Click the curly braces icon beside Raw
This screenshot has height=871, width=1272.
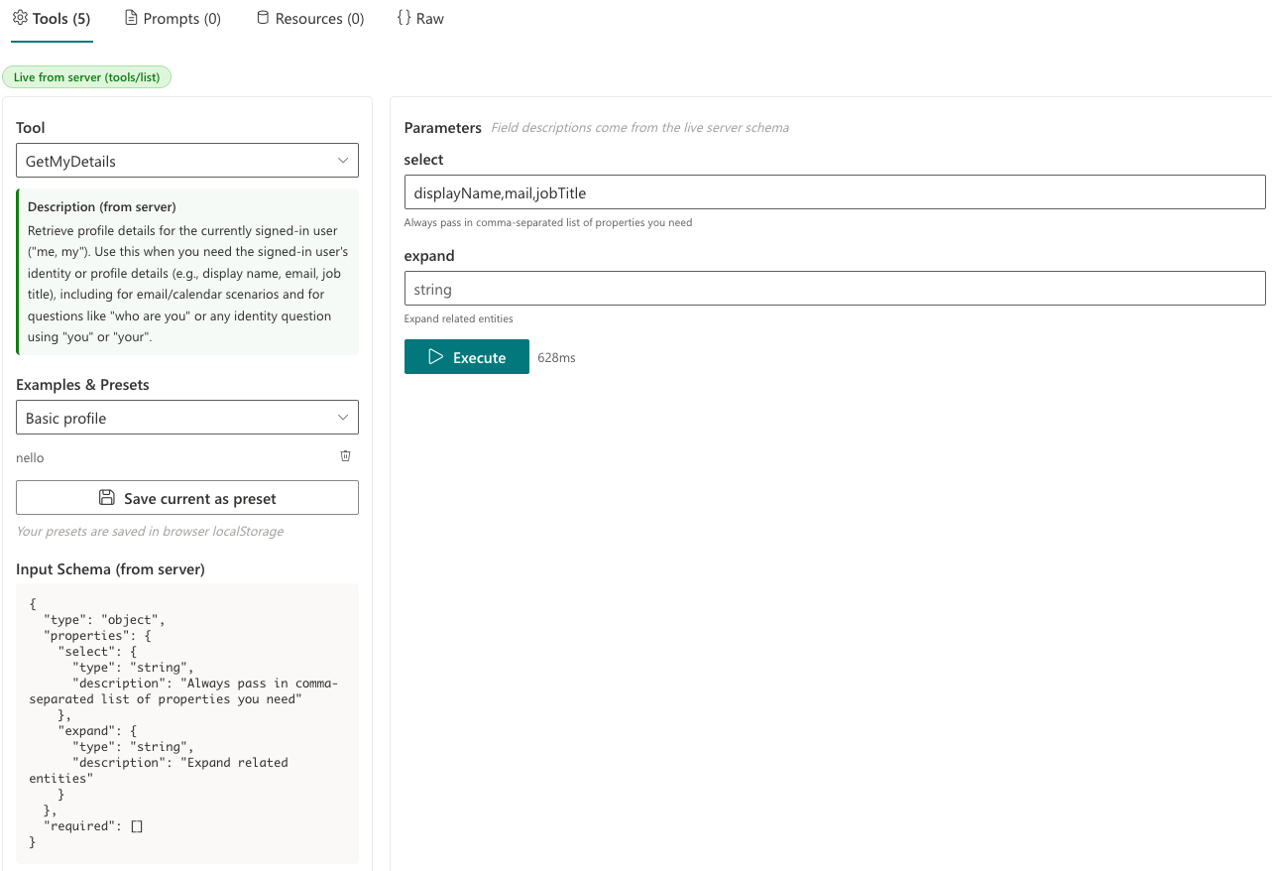point(404,17)
